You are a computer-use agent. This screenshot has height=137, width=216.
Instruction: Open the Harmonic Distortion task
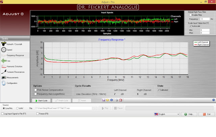click(15, 66)
